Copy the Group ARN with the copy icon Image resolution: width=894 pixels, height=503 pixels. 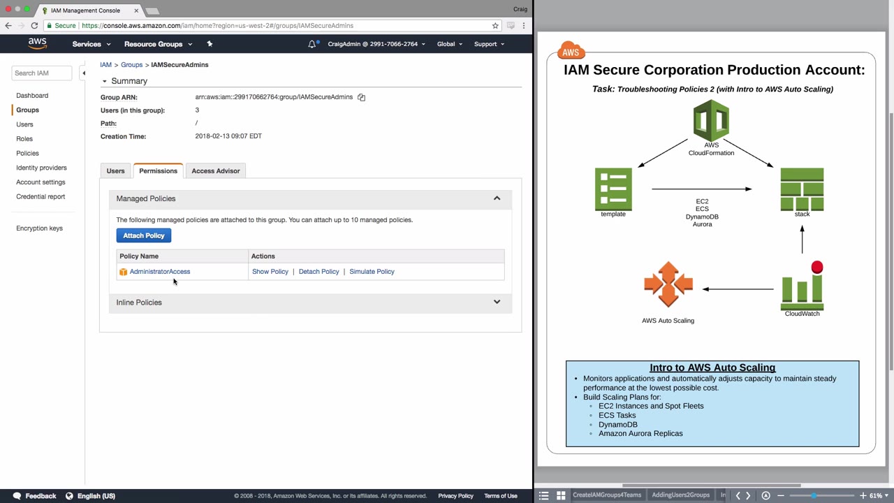[x=361, y=97]
